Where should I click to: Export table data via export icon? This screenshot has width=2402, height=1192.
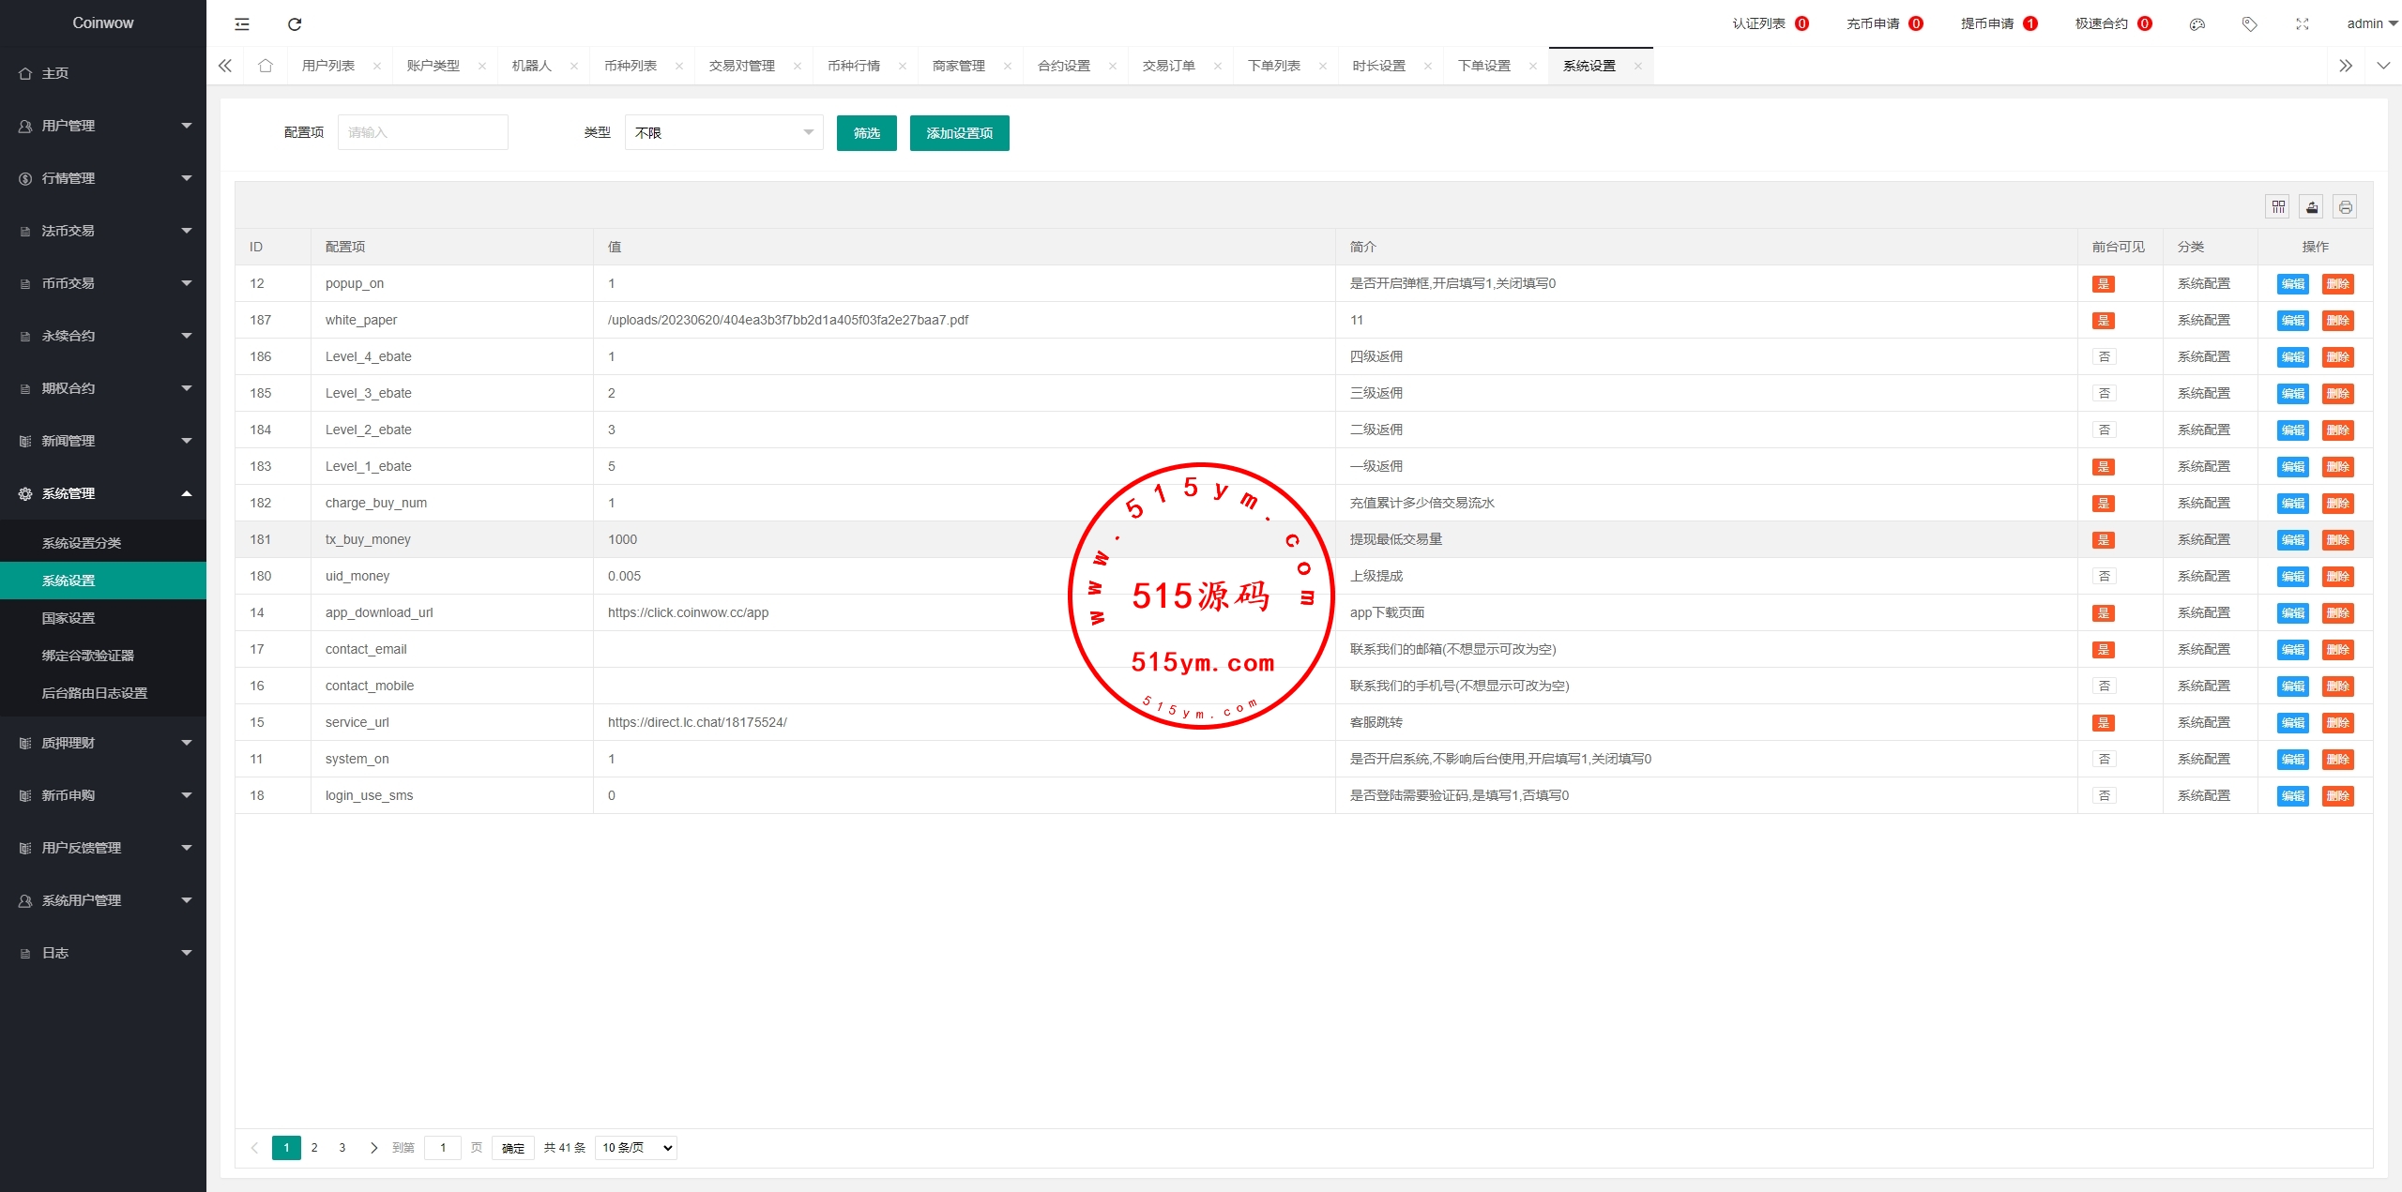point(2312,207)
